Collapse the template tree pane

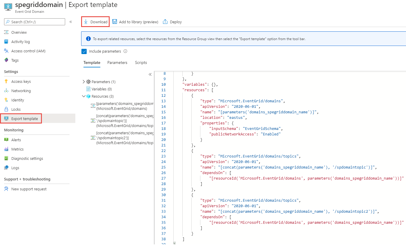150,74
